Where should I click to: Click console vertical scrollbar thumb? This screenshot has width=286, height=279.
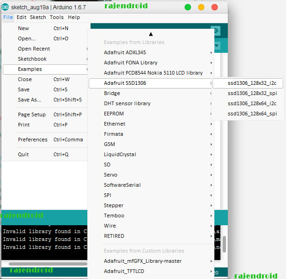tap(225, 244)
